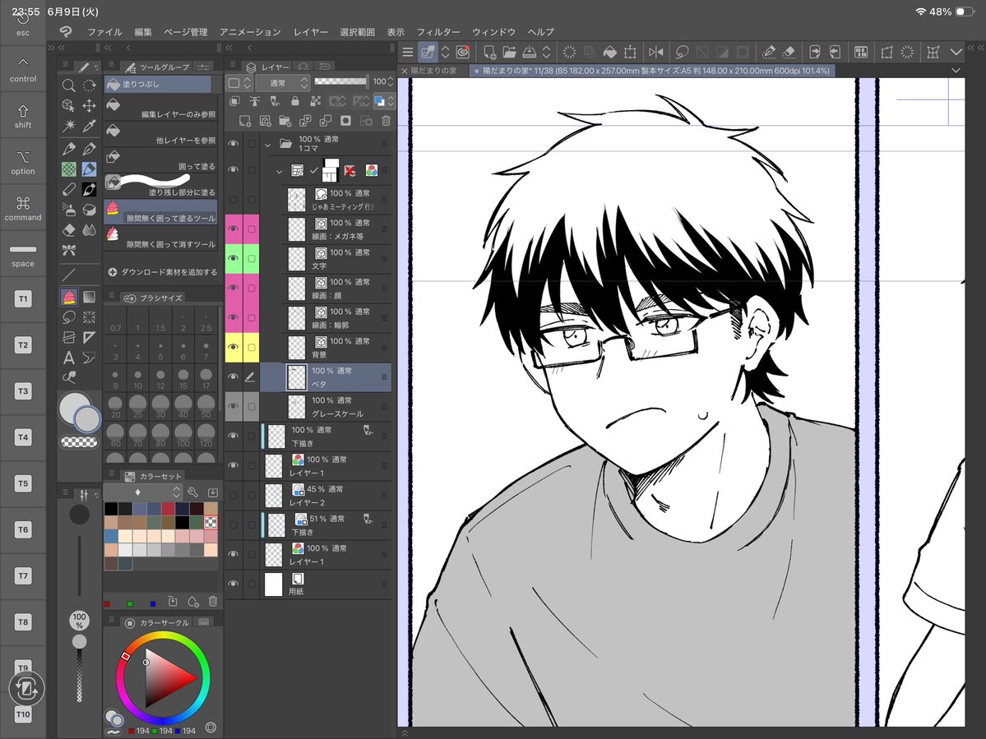Open the blending mode 通常 dropdown
986x739 pixels.
(282, 82)
